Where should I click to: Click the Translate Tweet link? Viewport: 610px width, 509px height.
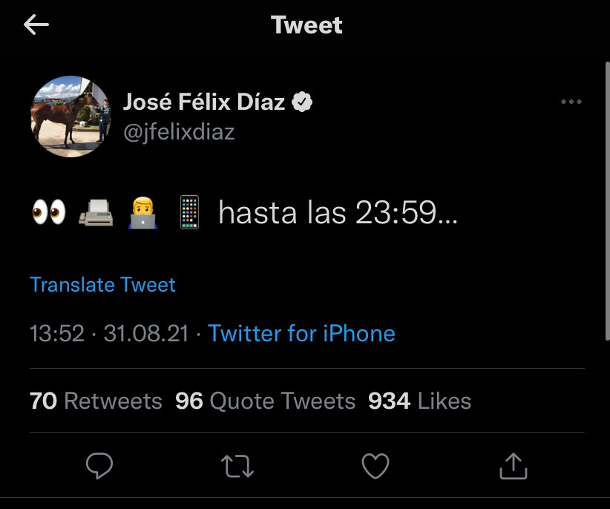coord(102,285)
